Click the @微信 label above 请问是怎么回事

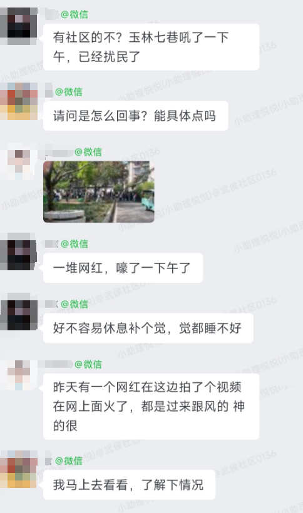(x=69, y=91)
